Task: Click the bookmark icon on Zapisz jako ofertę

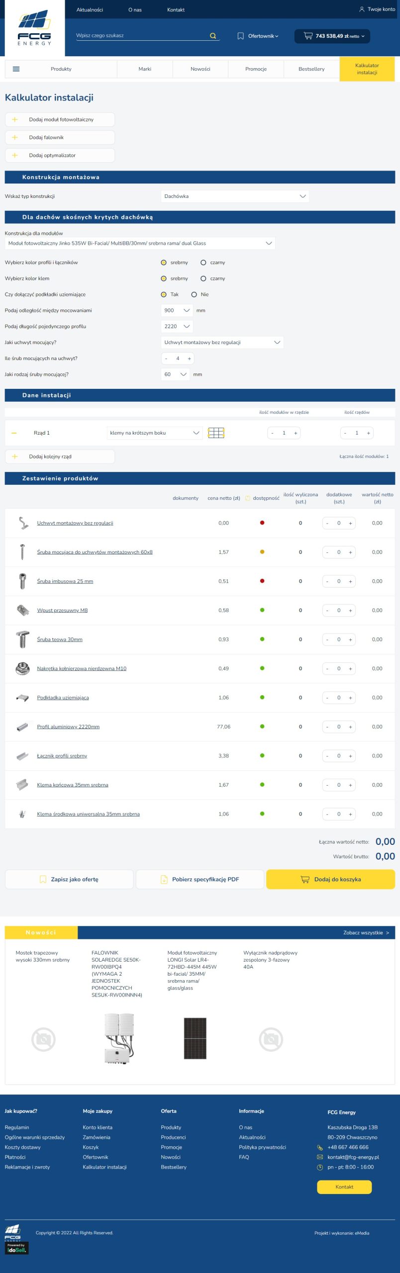Action: tap(43, 880)
